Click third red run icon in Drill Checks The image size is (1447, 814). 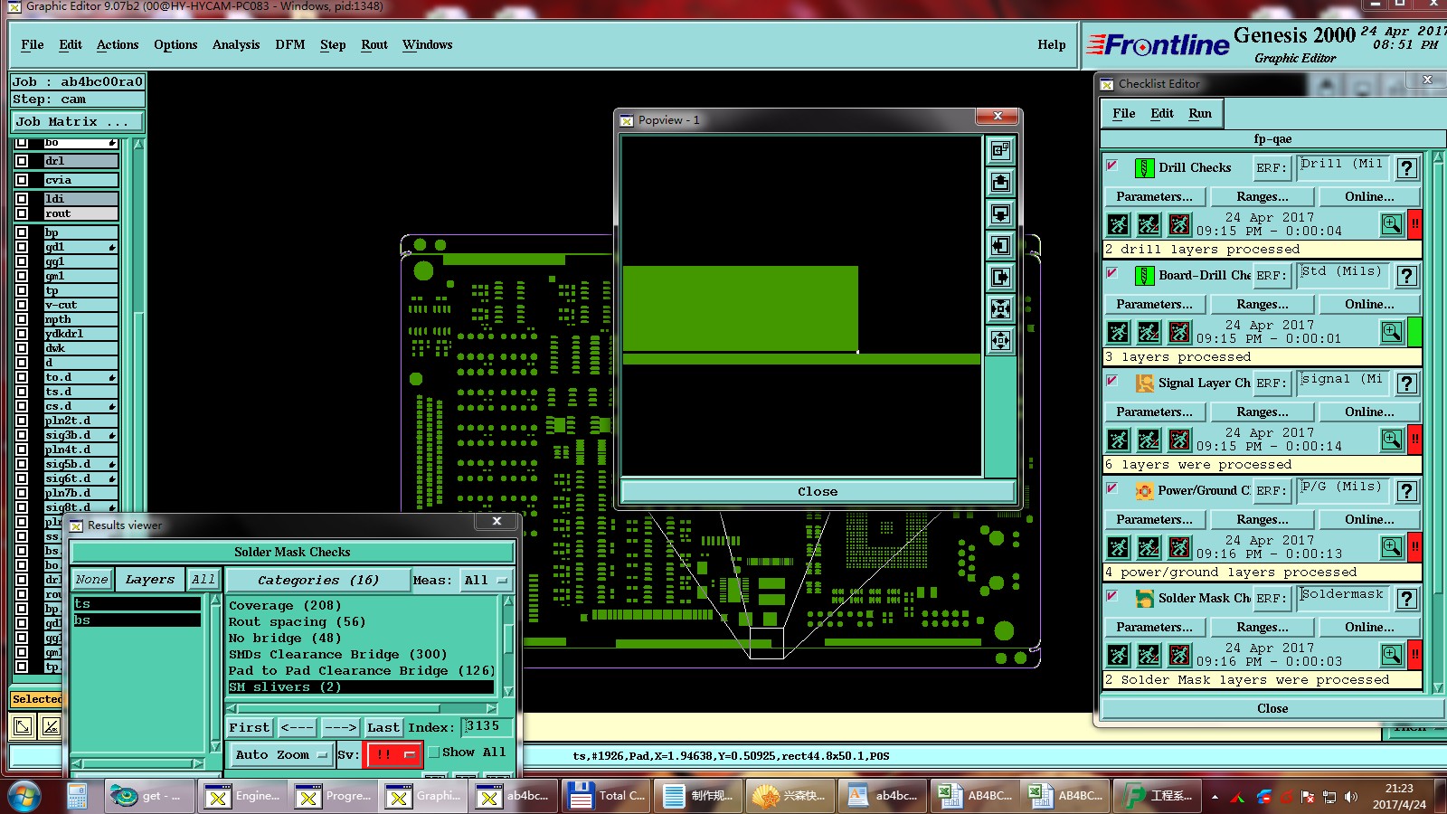coord(1179,224)
